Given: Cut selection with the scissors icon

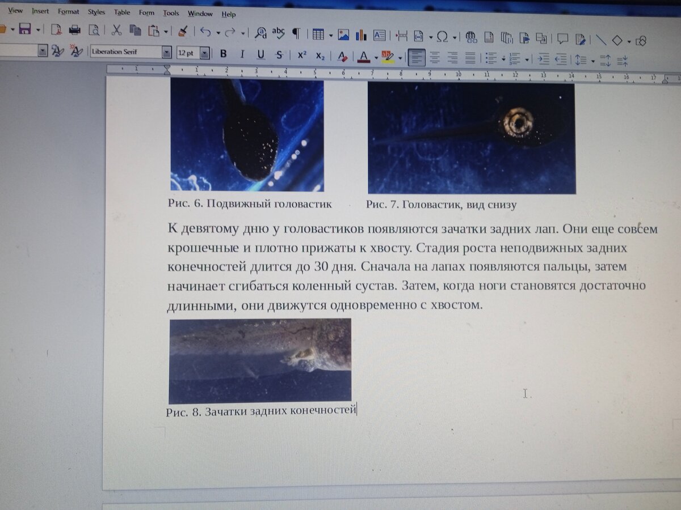Looking at the screenshot, I should coord(116,31).
